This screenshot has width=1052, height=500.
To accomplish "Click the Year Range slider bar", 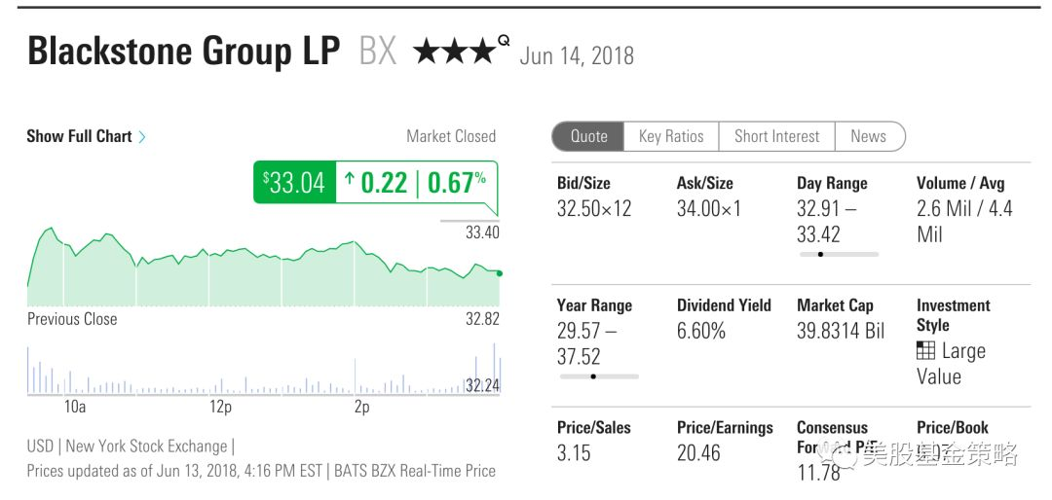I will [598, 376].
